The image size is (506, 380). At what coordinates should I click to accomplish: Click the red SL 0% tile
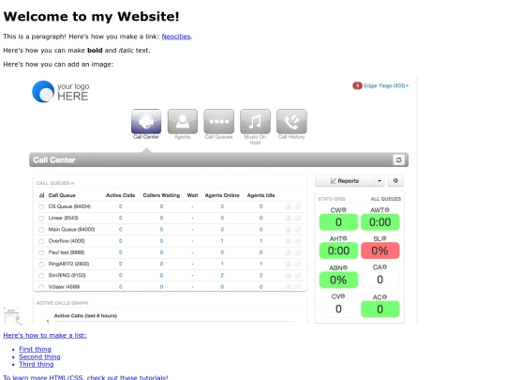tap(379, 251)
